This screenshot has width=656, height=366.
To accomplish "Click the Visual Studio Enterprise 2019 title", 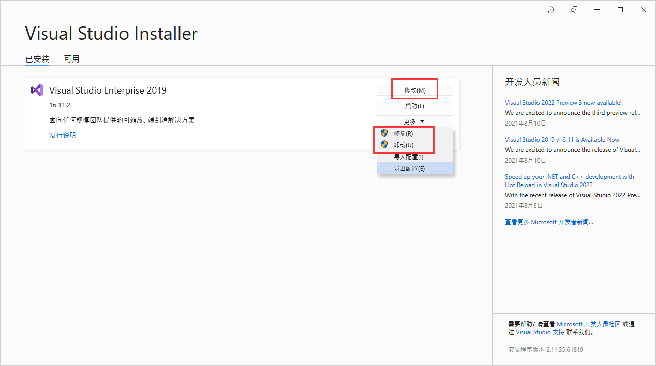I will (x=108, y=90).
